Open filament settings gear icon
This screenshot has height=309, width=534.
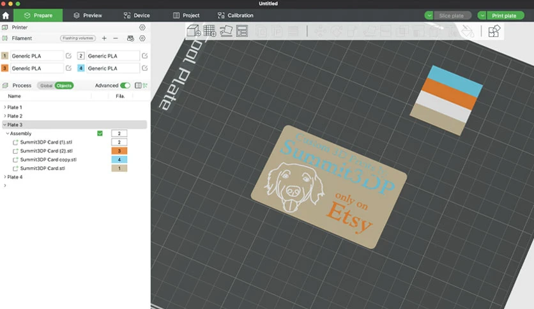click(142, 38)
